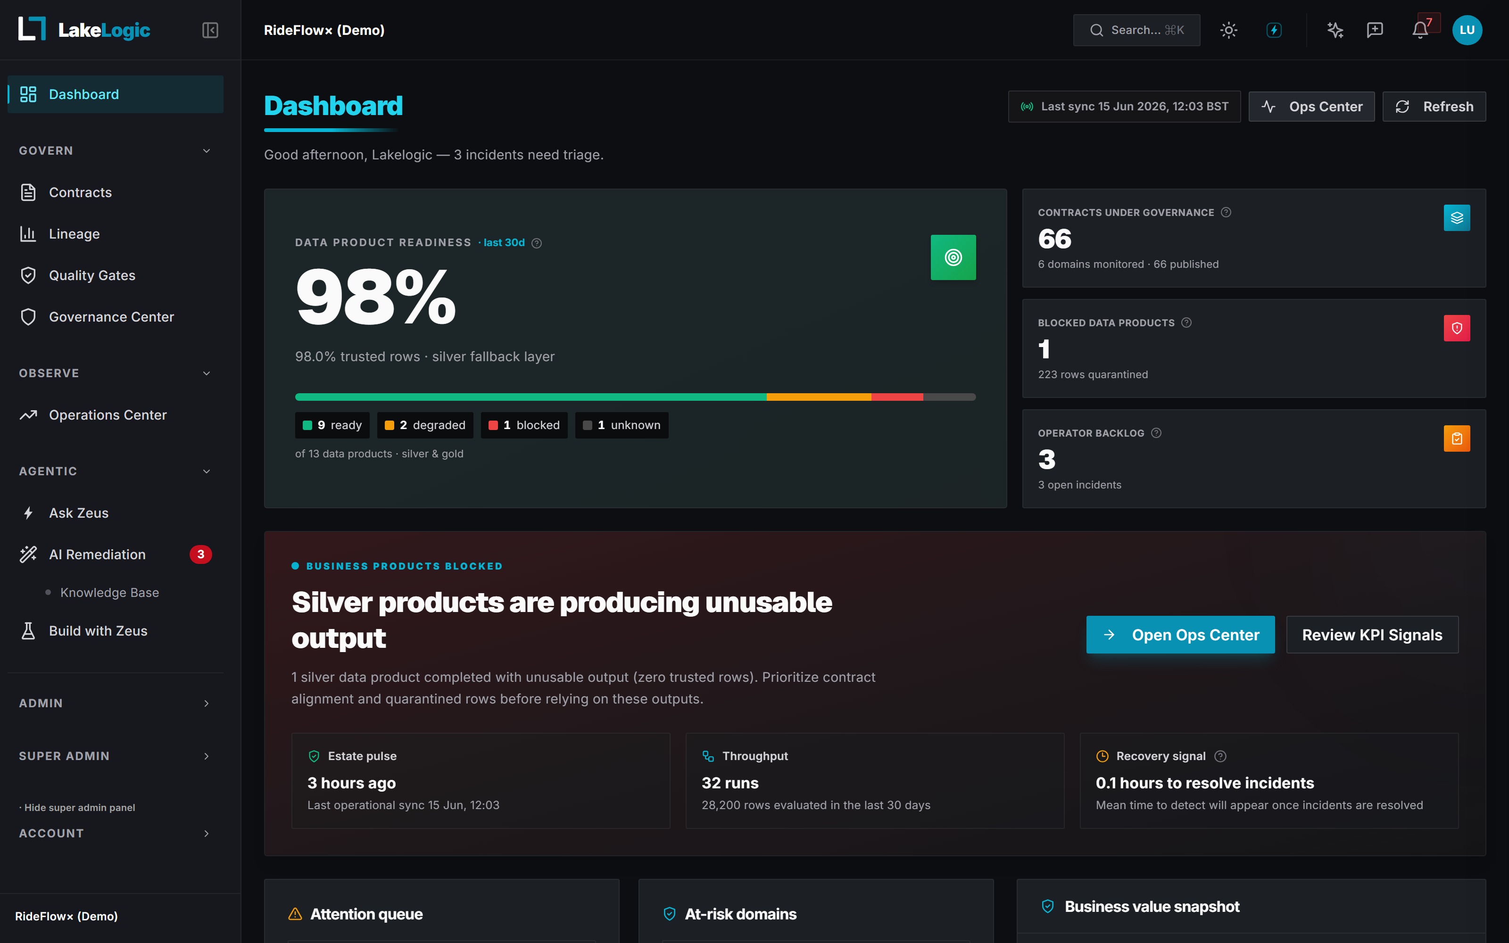Expand the ACCOUNT section
1509x943 pixels.
click(x=116, y=833)
